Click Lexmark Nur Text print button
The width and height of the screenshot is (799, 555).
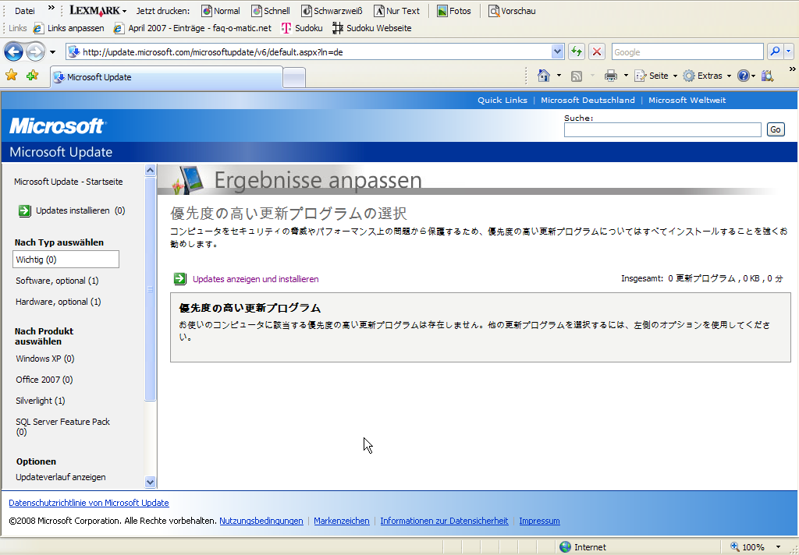click(397, 11)
